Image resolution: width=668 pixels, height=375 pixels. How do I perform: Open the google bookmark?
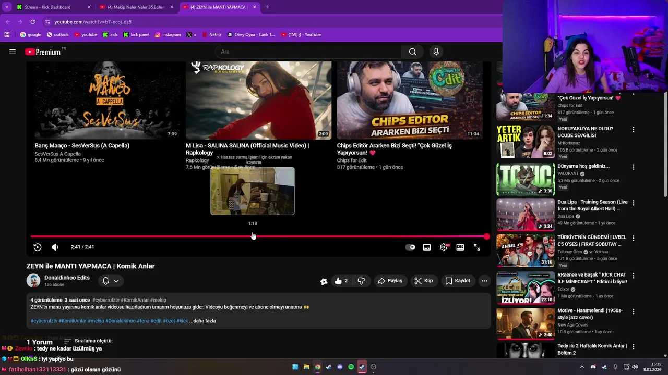click(x=30, y=35)
